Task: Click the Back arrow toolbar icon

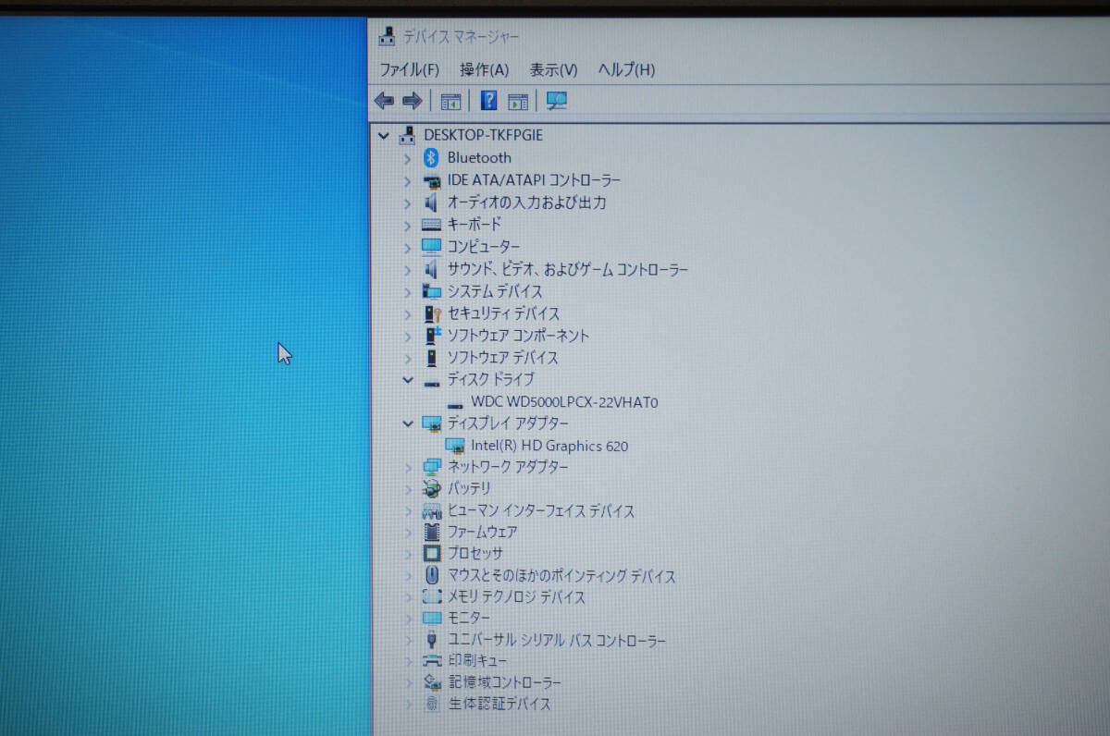Action: coord(384,101)
